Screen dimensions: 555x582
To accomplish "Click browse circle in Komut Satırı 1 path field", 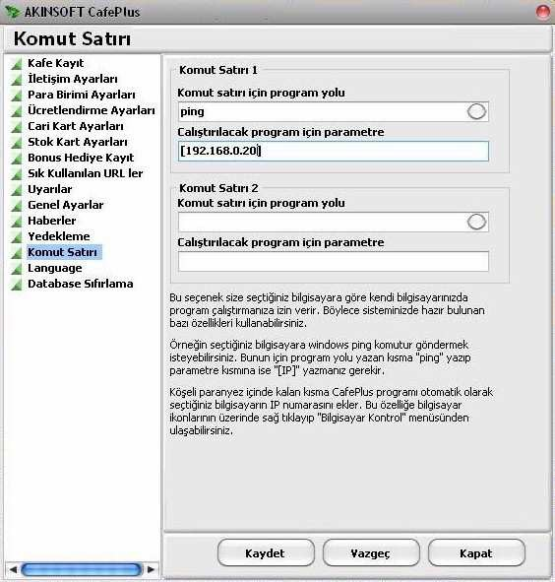I will coord(476,111).
